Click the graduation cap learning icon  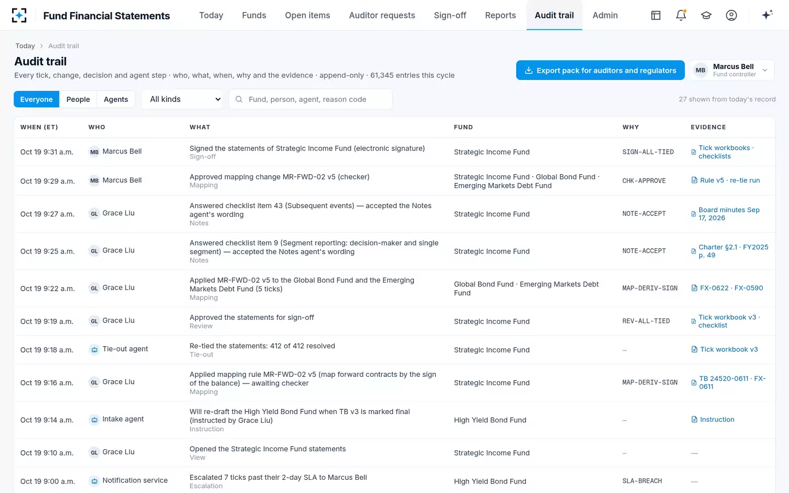706,15
